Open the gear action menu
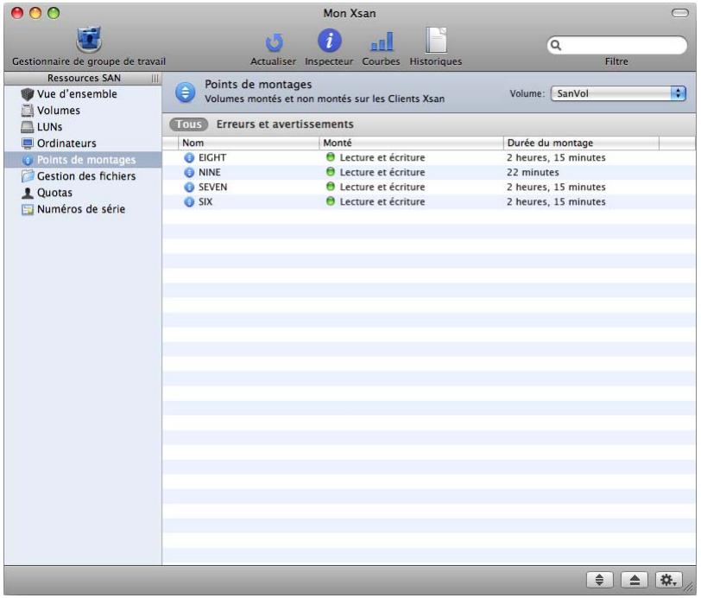The height and width of the screenshot is (598, 701). click(669, 580)
